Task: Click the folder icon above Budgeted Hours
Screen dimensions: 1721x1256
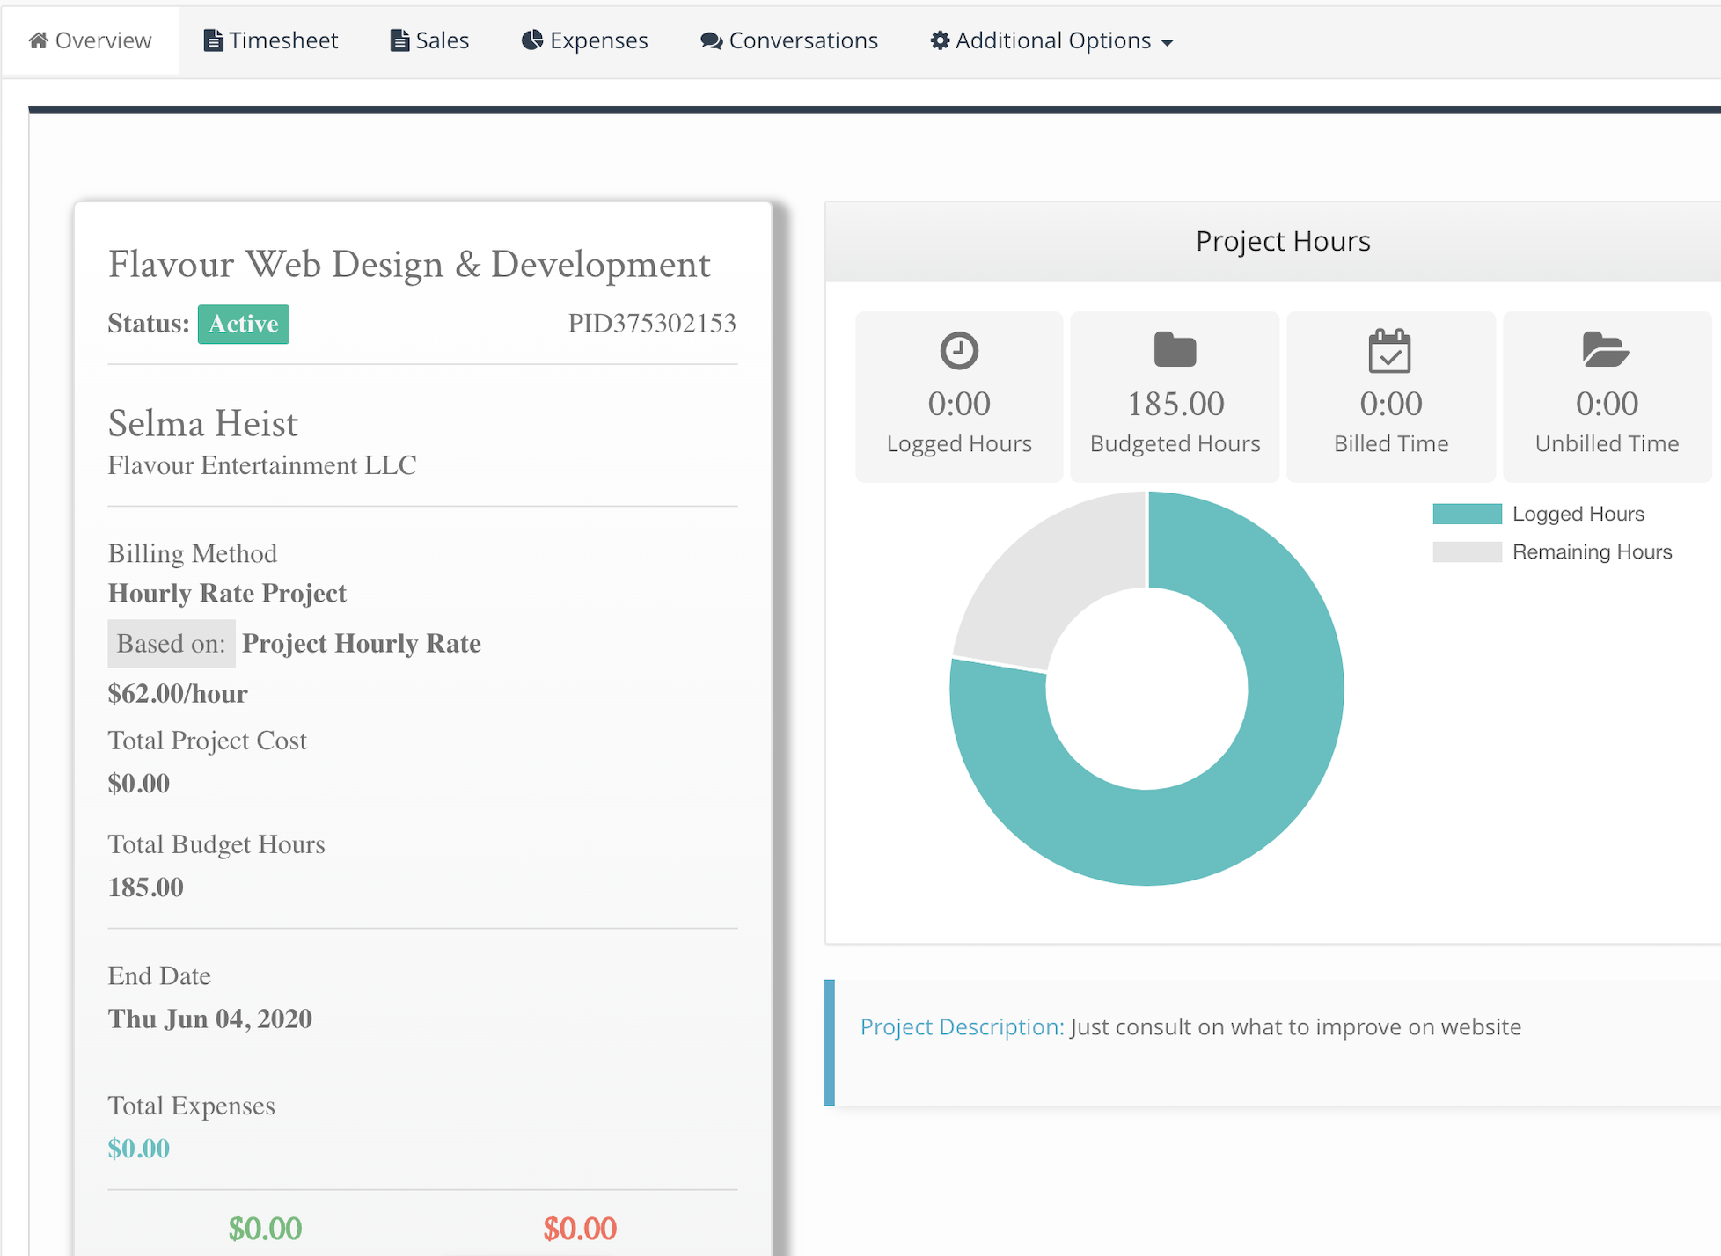Action: 1175,350
